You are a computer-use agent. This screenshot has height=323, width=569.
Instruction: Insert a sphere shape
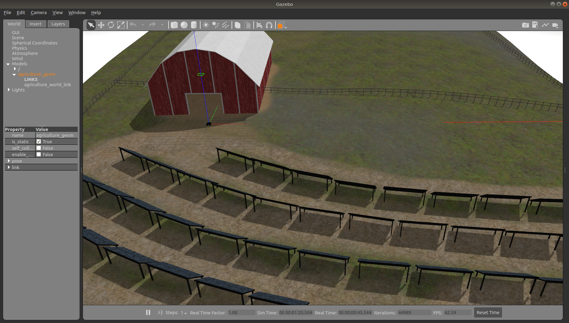coord(184,25)
